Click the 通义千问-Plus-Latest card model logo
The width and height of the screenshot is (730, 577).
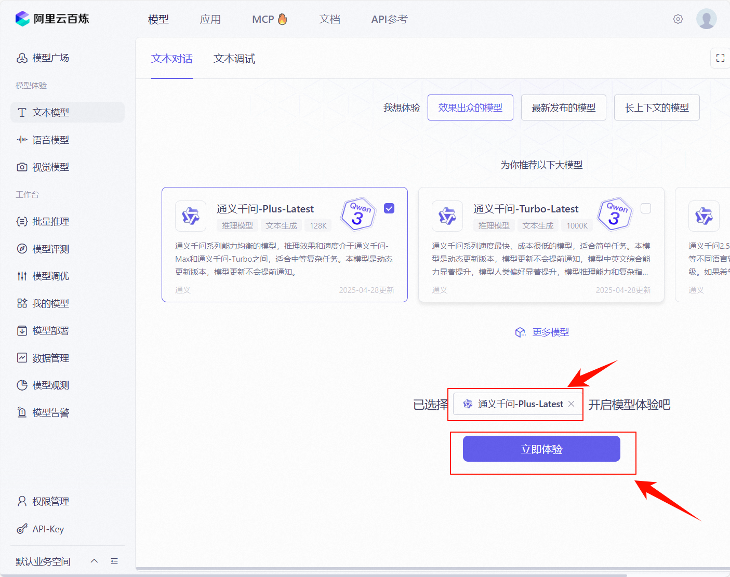[191, 216]
